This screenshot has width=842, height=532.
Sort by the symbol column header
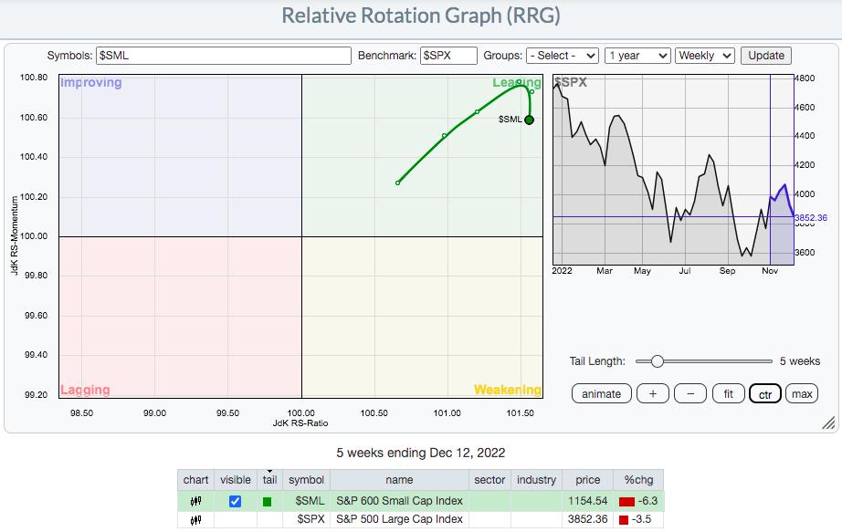click(x=306, y=479)
